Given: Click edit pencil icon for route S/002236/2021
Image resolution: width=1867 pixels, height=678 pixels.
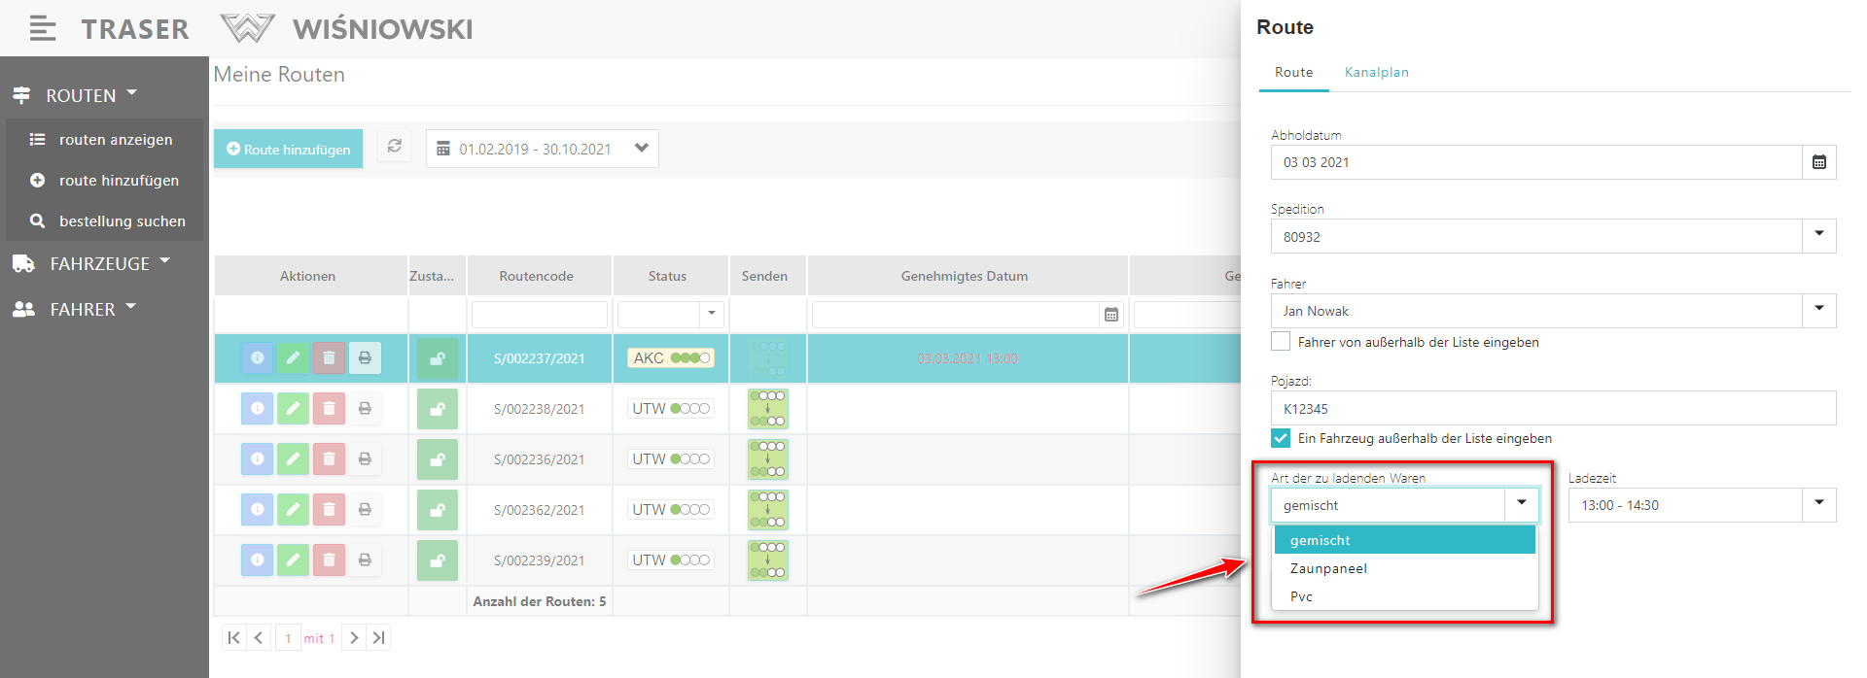Looking at the screenshot, I should pos(293,459).
